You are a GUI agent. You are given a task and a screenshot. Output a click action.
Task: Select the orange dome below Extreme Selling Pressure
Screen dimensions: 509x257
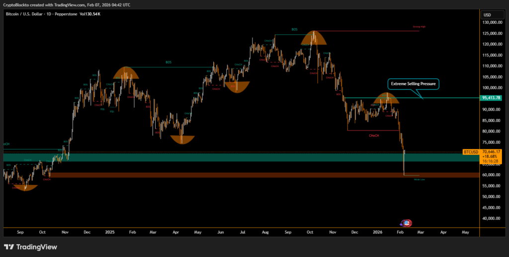[386, 98]
